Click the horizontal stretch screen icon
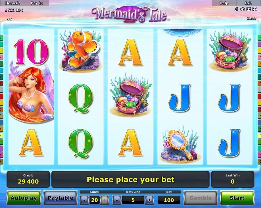The height and width of the screenshot is (208, 261). pyautogui.click(x=249, y=9)
